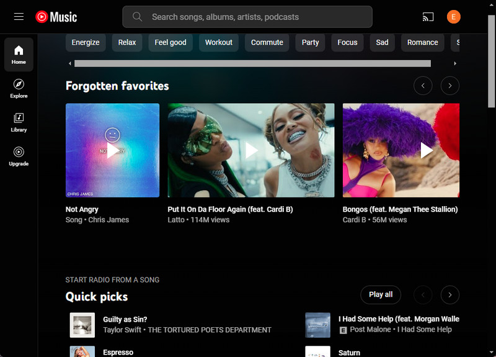Select the Focus mood chip
The image size is (496, 357).
tap(347, 42)
